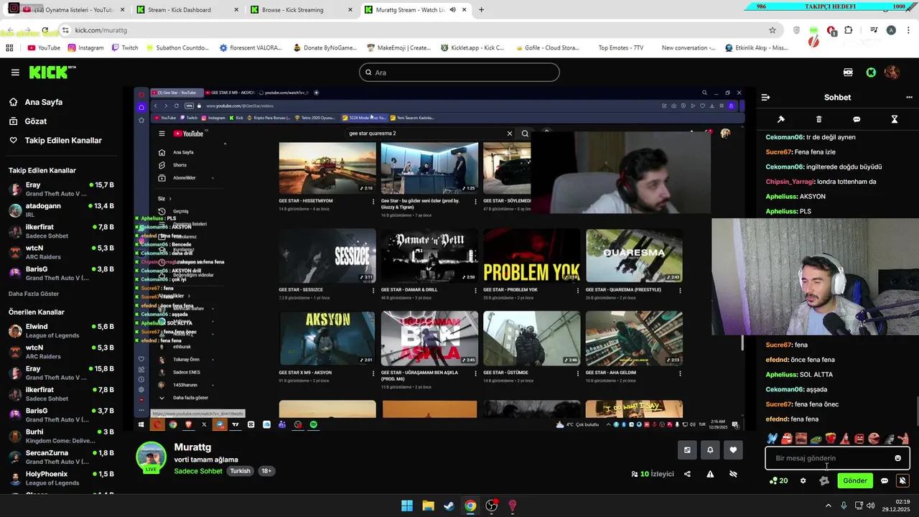The height and width of the screenshot is (517, 919).
Task: Open chat settings gear icon
Action: [x=803, y=481]
